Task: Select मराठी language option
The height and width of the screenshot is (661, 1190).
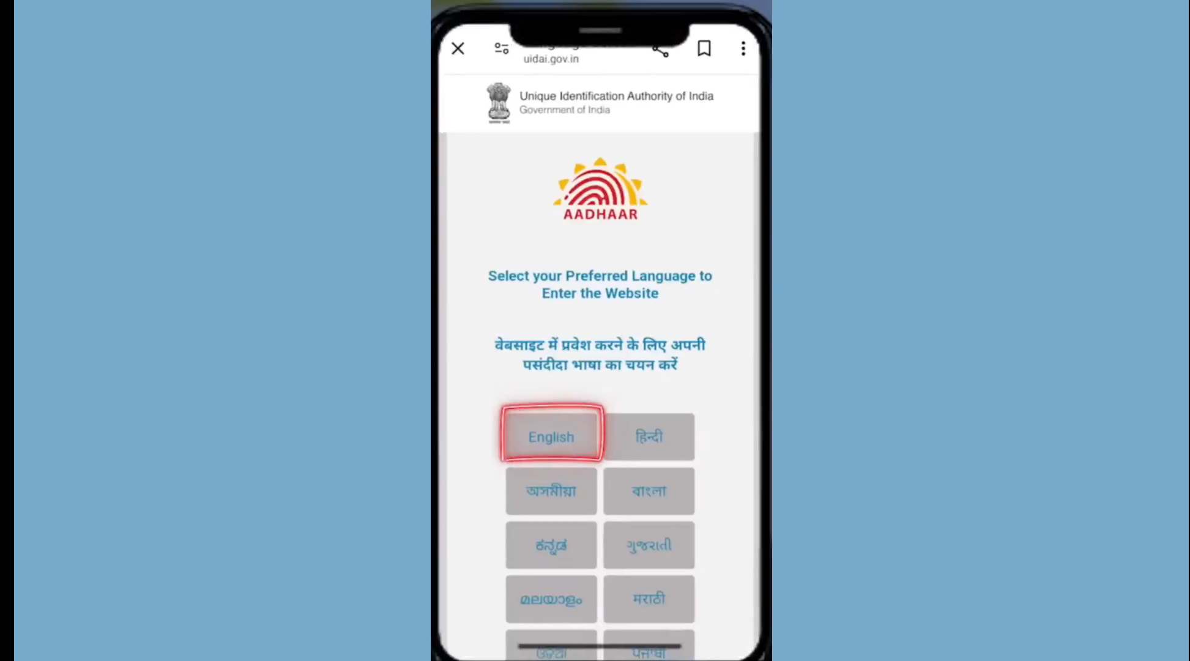Action: (x=649, y=599)
